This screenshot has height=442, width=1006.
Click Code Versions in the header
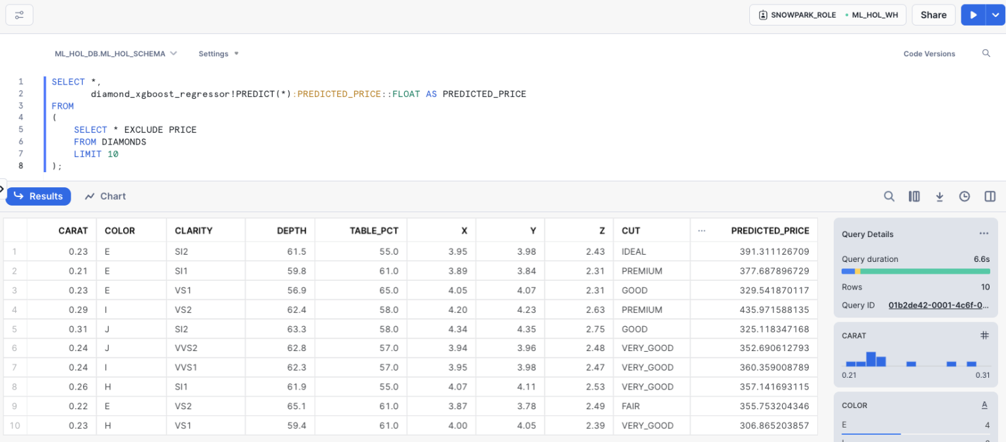[x=929, y=54]
